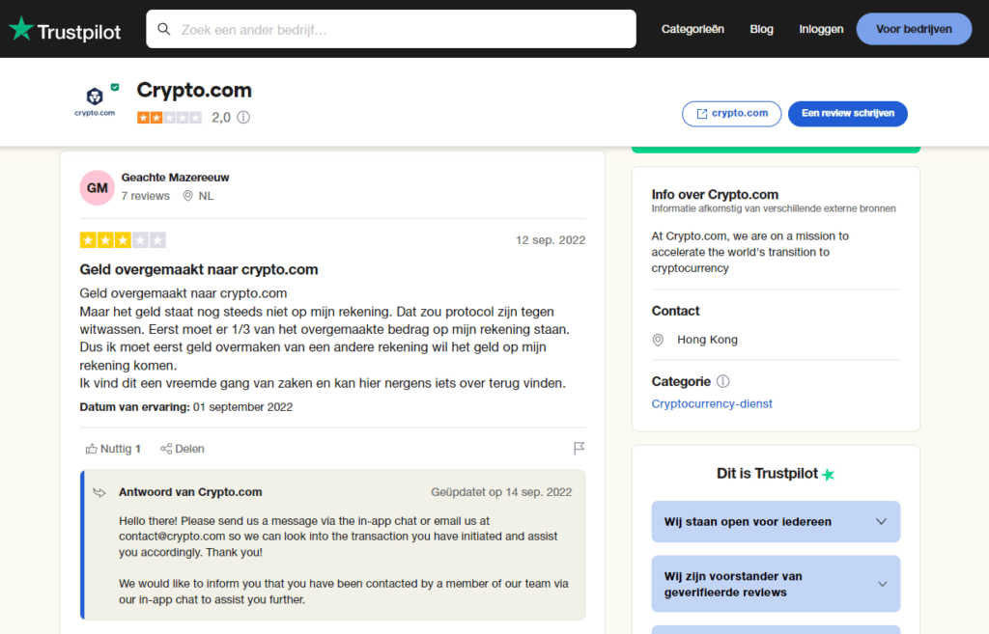
Task: Expand 'Wij zijn voorstander van geverifieerde reviews'
Action: [776, 584]
